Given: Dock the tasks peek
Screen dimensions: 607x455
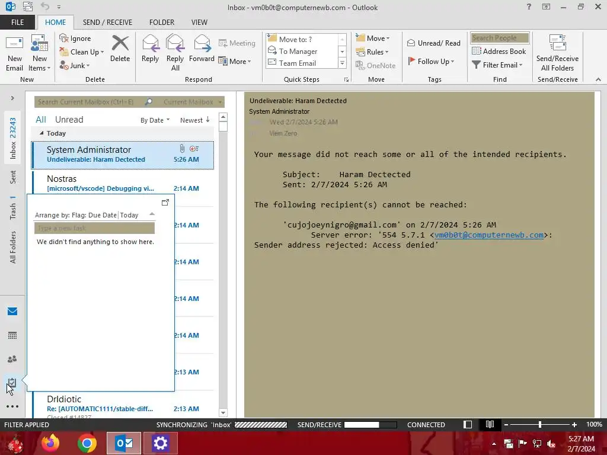Looking at the screenshot, I should point(165,203).
